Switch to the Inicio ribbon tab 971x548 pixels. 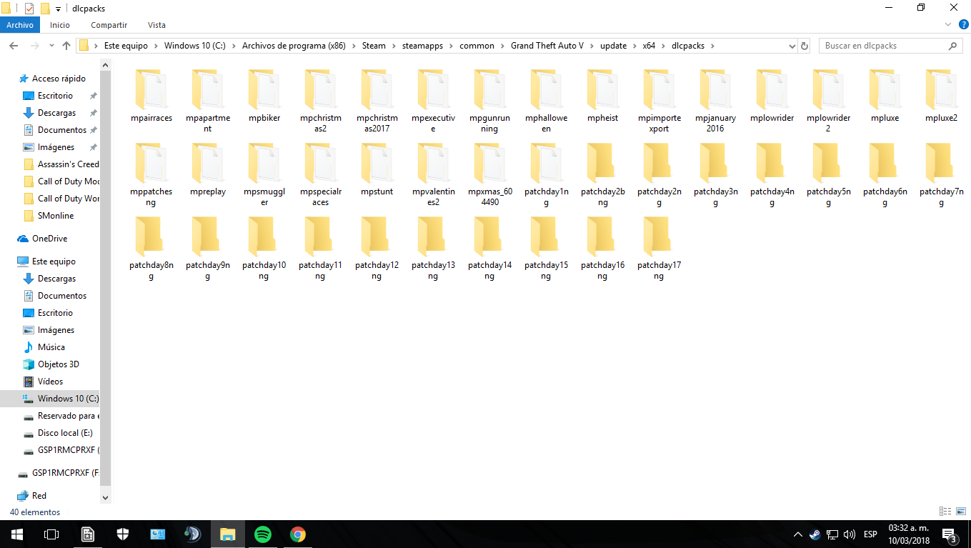coord(60,25)
